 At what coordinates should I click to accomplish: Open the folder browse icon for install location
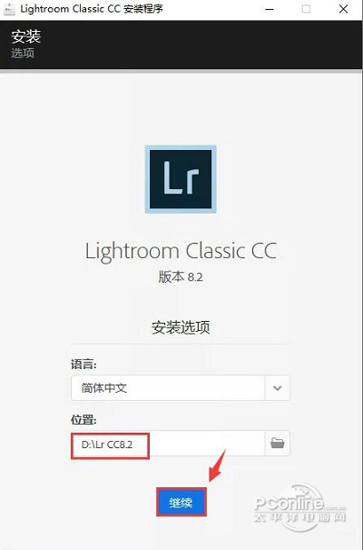277,444
